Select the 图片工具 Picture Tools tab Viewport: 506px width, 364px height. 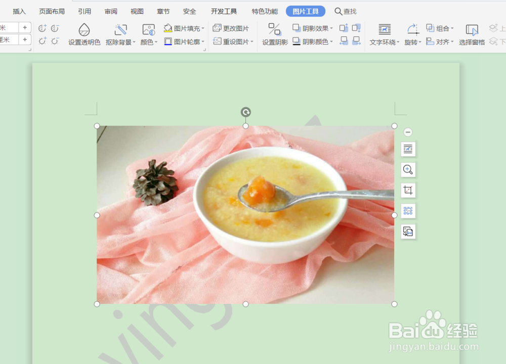coord(306,12)
